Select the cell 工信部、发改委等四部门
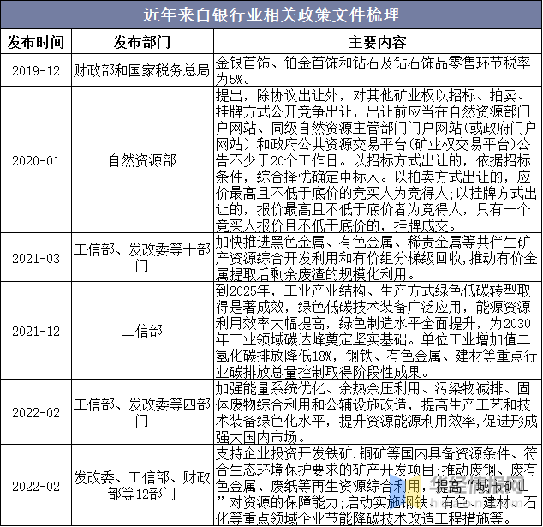Image resolution: width=543 pixels, height=527 pixels. pyautogui.click(x=142, y=412)
